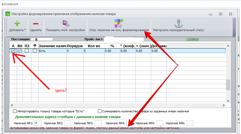Viewport: 241px width, 134px height.
Task: Minimize the settings window
Action: [210, 14]
